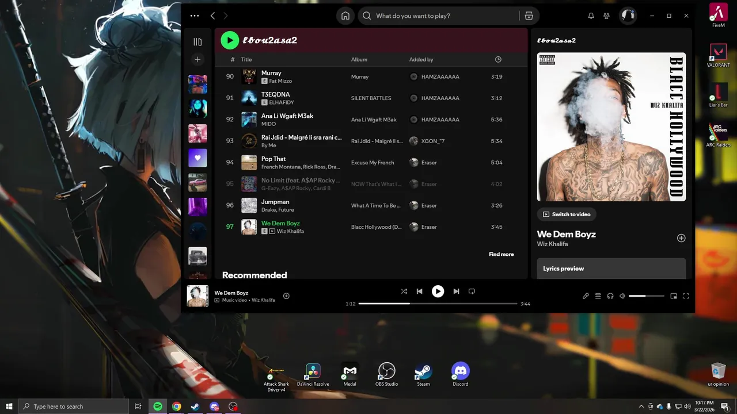
Task: Toggle repeat mode
Action: click(x=472, y=292)
